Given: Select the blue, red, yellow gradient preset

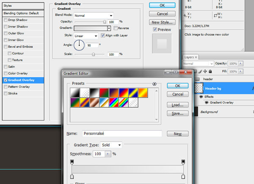Looking at the screenshot, I should coord(124,93).
